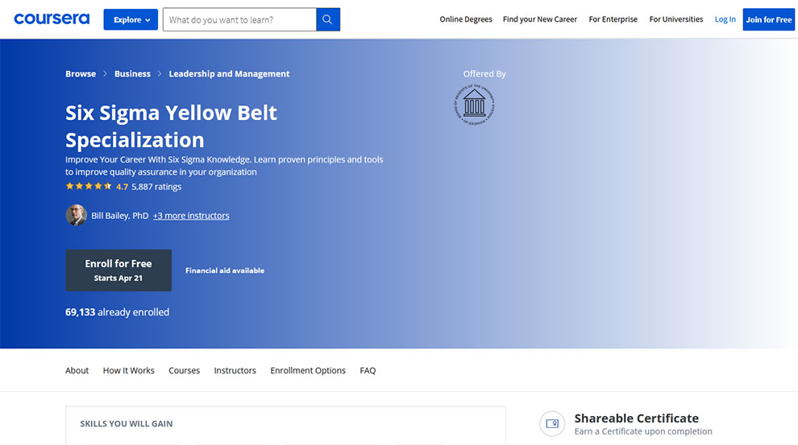Go to Browse breadcrumb
Viewport: 798px width, 445px height.
coord(81,74)
